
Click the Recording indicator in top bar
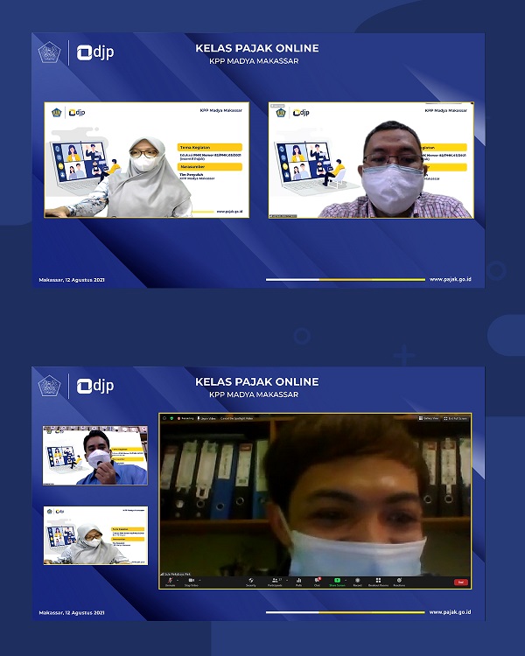185,419
